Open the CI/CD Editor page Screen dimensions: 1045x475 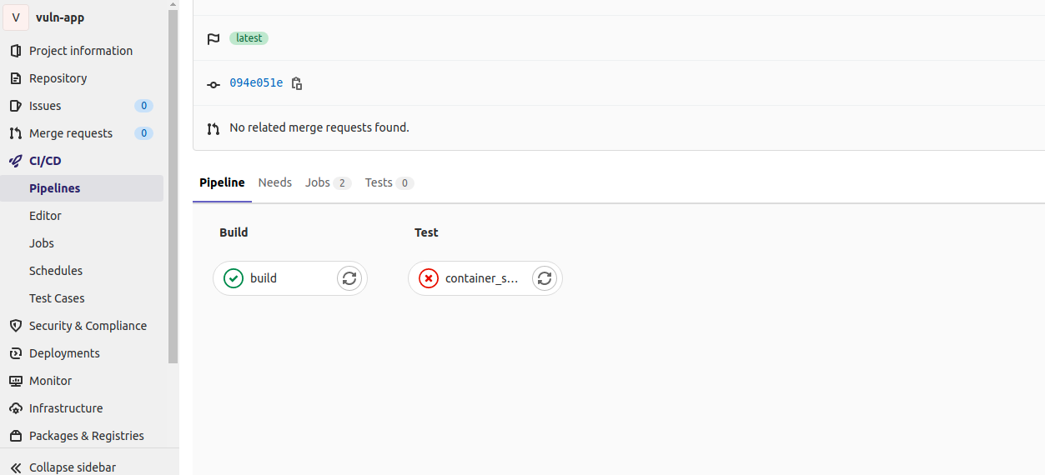(45, 216)
